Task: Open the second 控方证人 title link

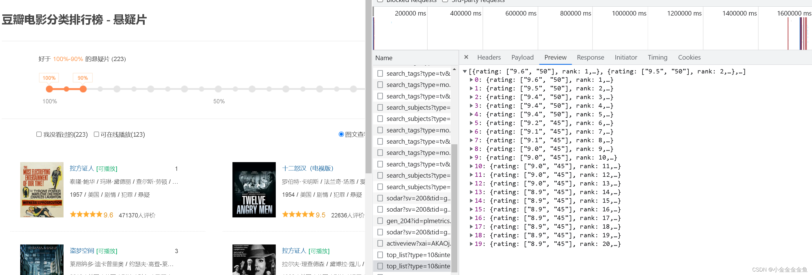Action: tap(294, 251)
